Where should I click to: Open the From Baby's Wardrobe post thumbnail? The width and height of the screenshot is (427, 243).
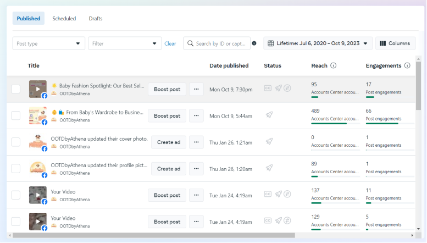point(38,115)
